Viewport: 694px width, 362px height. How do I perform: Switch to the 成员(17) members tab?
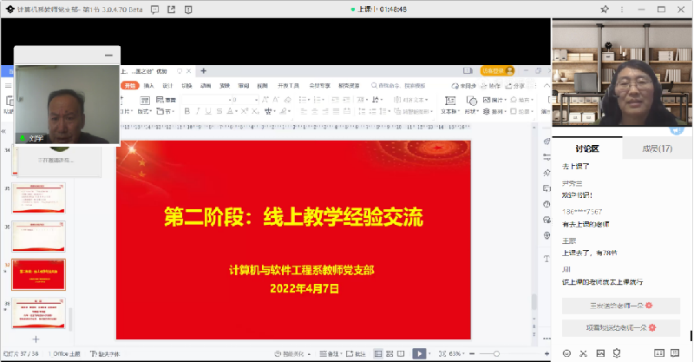point(657,148)
